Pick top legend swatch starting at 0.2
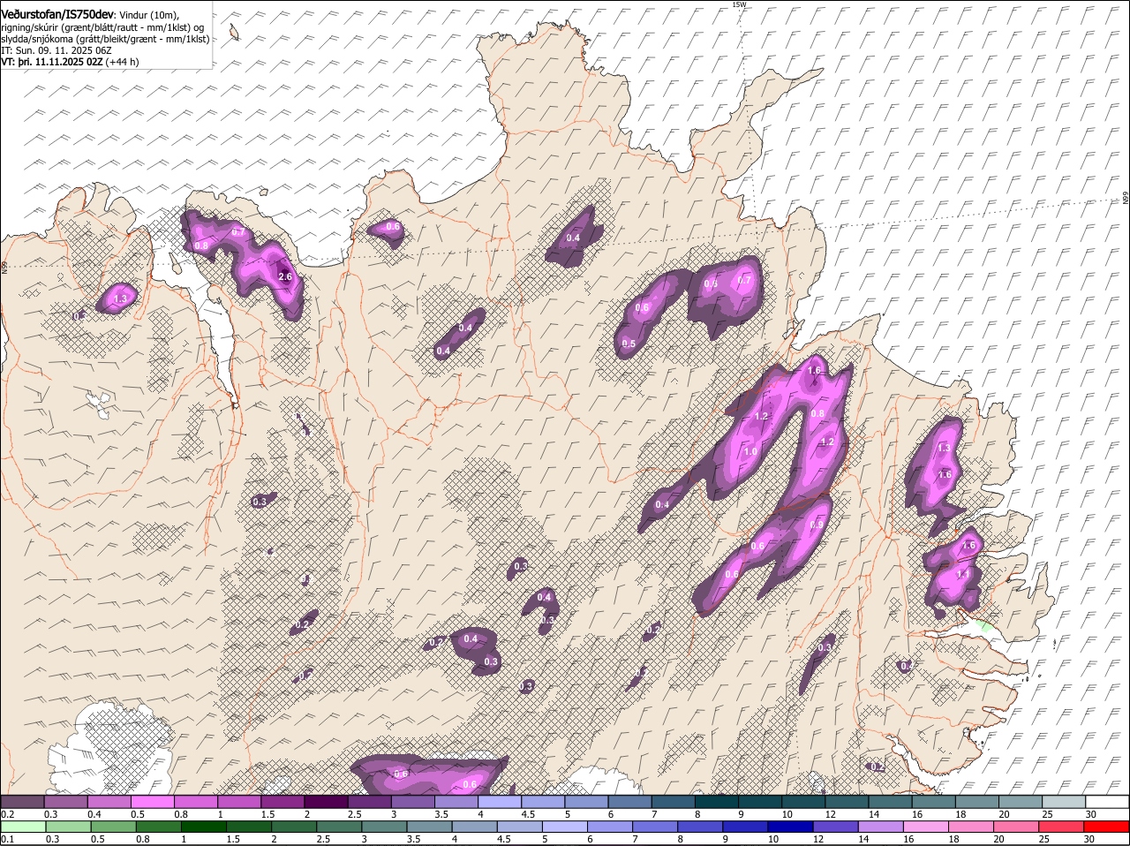 coord(22,801)
